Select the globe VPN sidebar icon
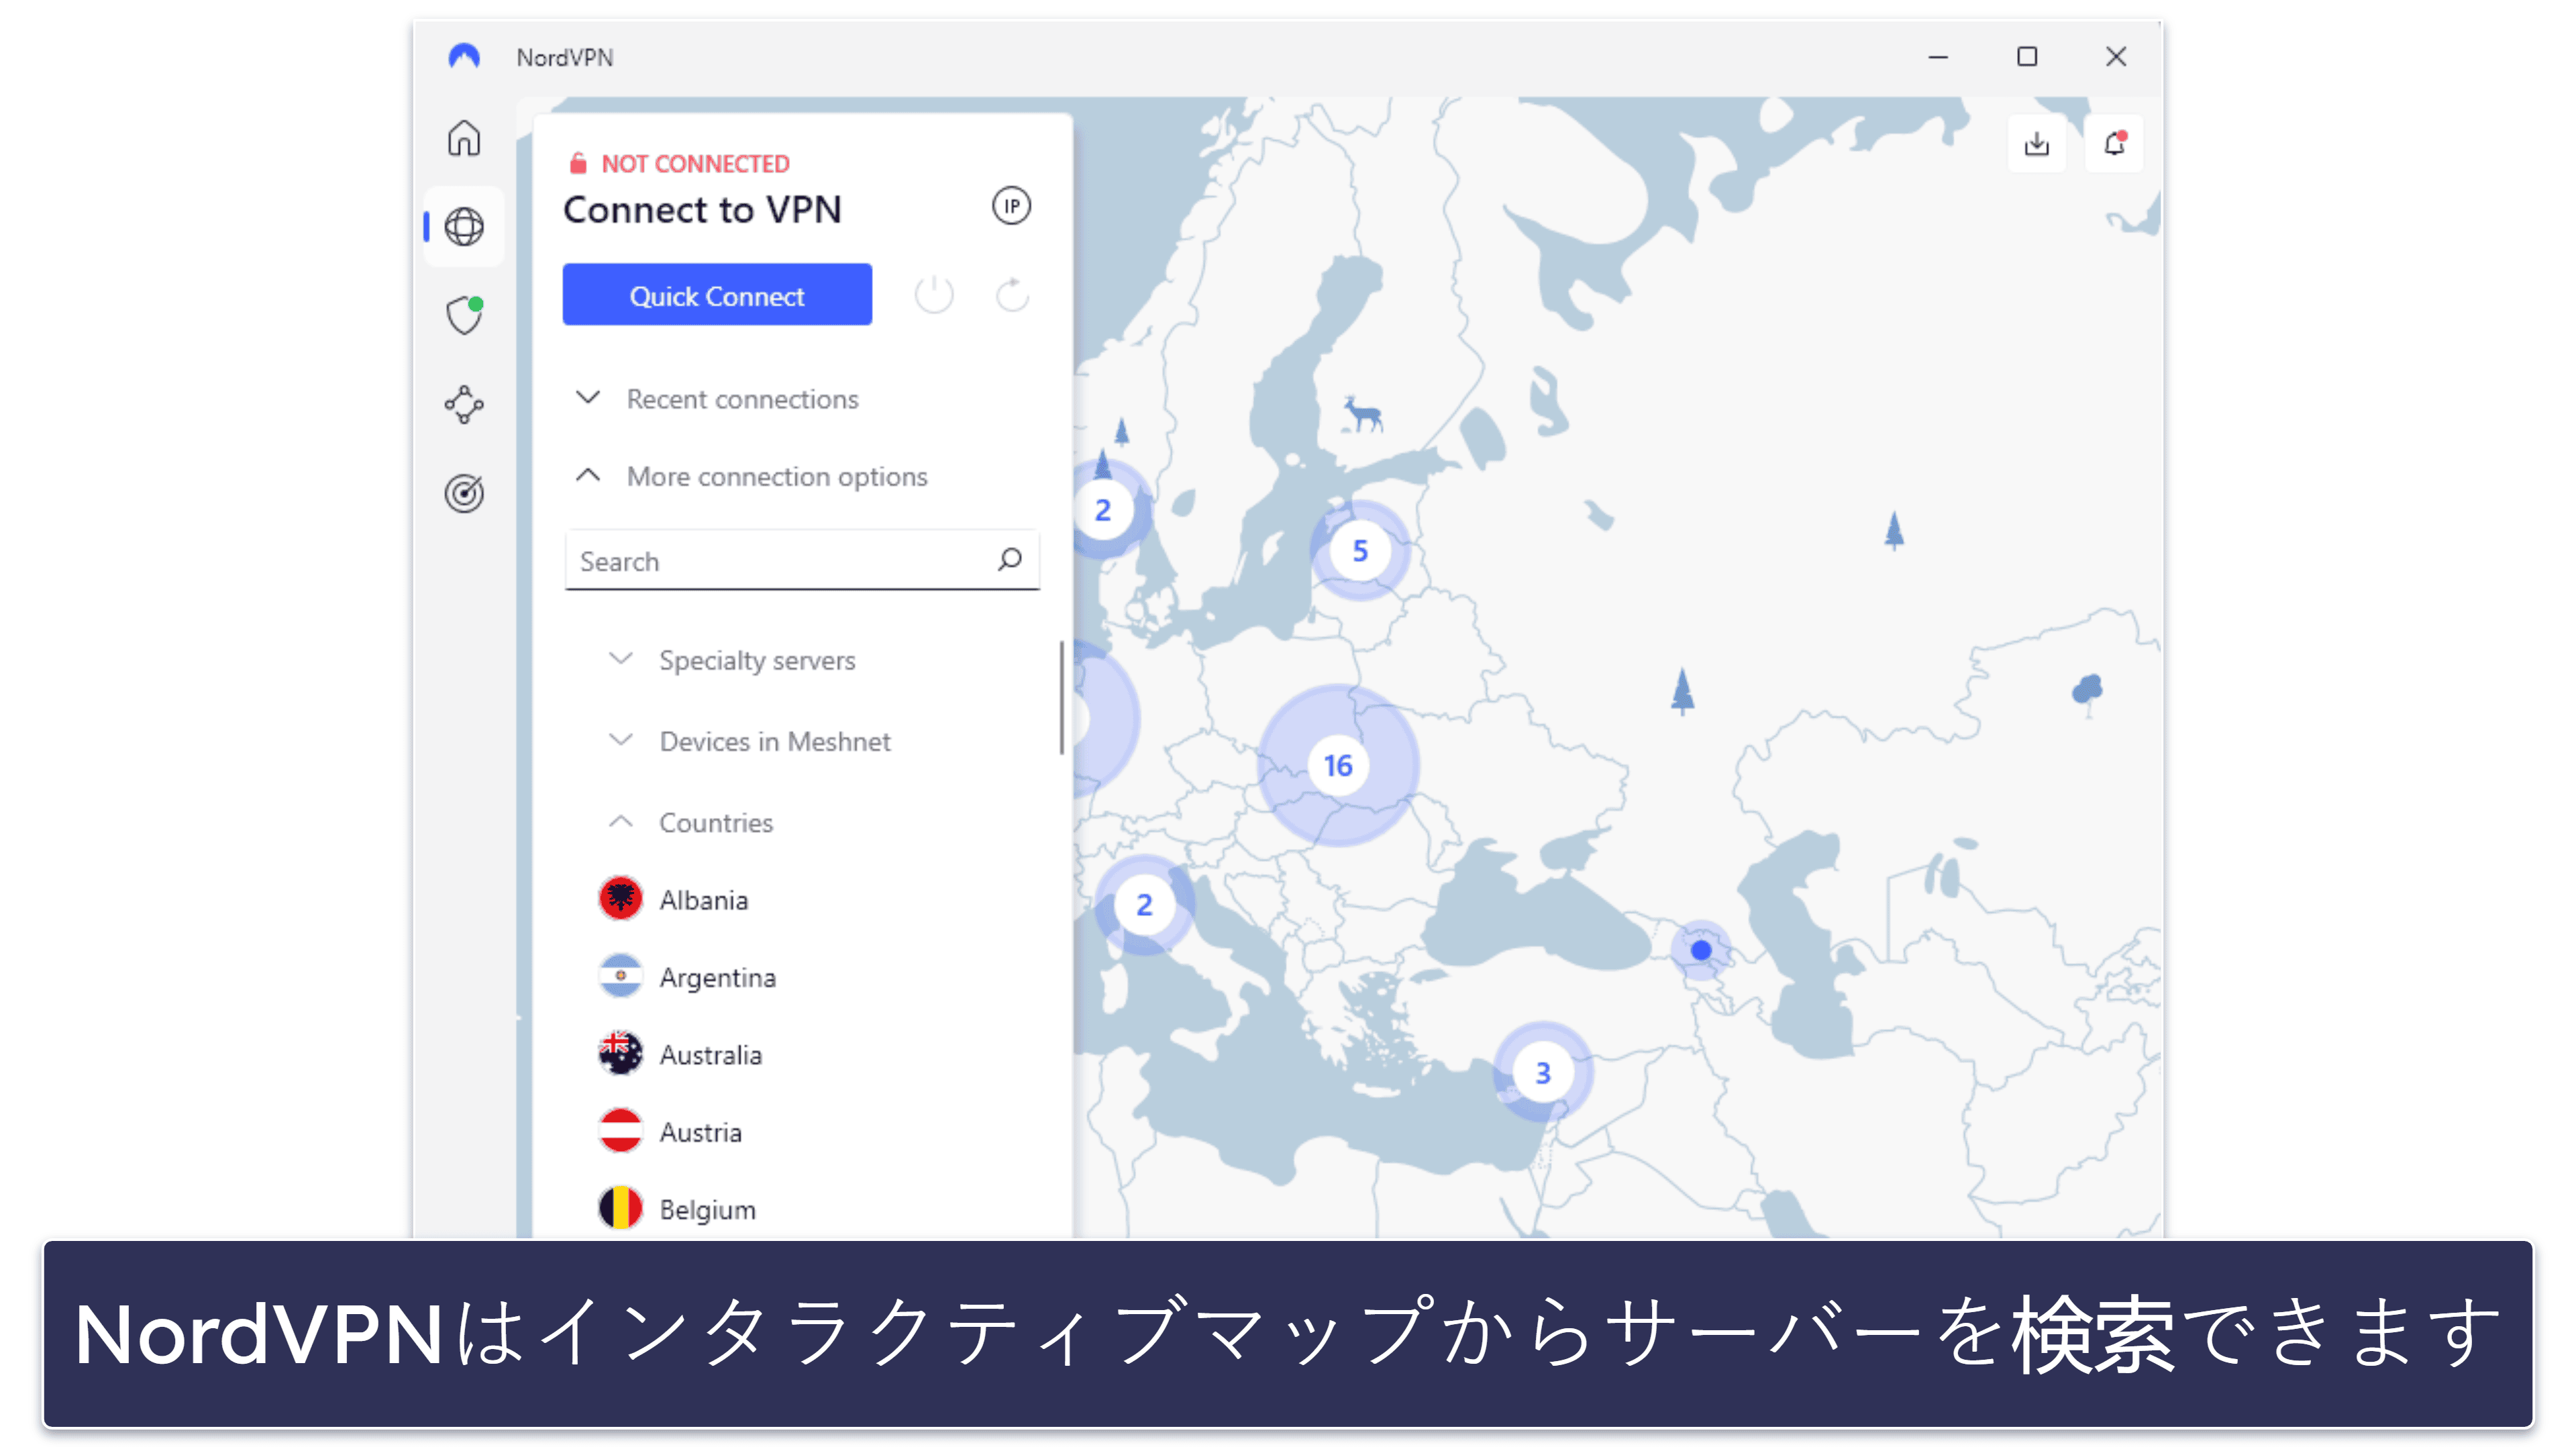Image resolution: width=2576 pixels, height=1447 pixels. tap(464, 227)
